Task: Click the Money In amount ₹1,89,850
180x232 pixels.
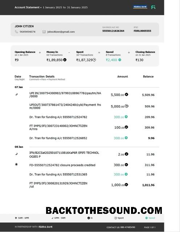Action: click(x=54, y=60)
